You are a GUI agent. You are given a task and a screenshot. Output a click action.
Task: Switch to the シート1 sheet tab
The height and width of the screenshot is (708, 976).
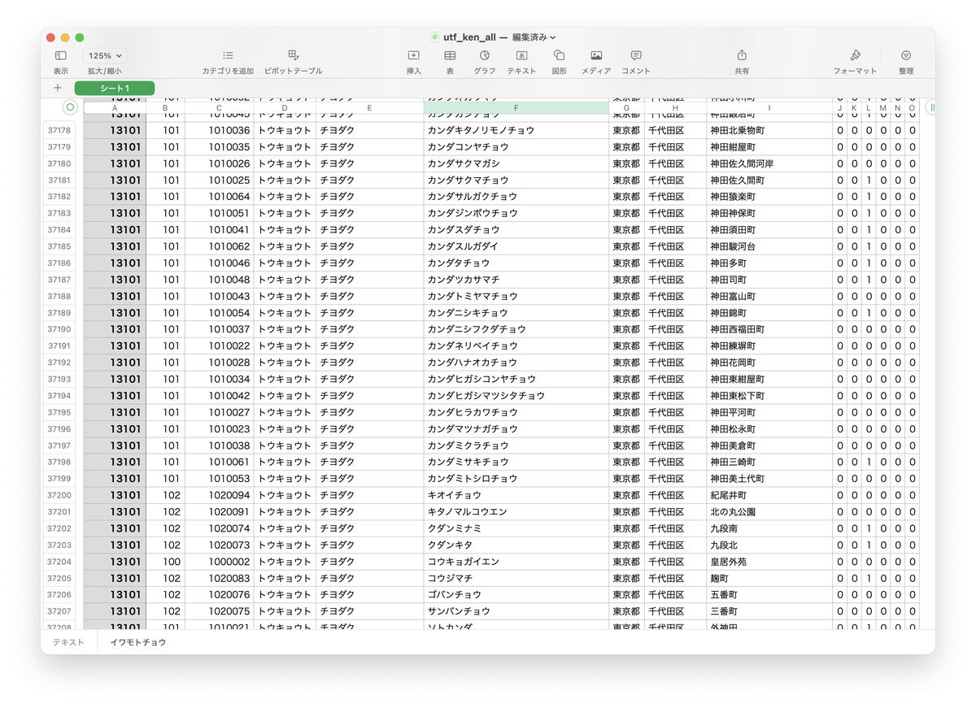pyautogui.click(x=113, y=88)
